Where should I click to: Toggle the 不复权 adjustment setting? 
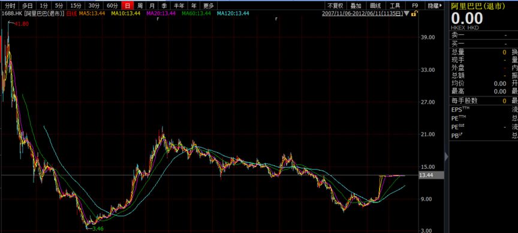335,5
